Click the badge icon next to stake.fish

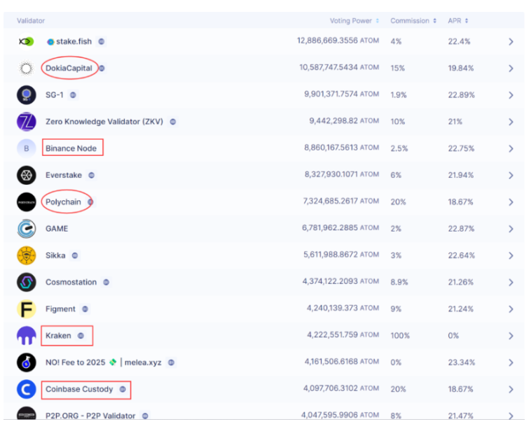102,41
